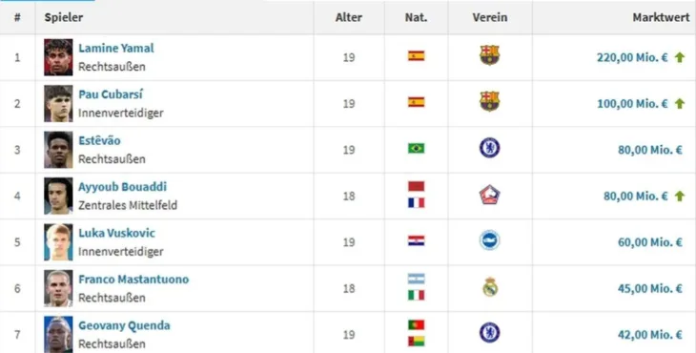Sort by the Spieler column header

pos(64,17)
